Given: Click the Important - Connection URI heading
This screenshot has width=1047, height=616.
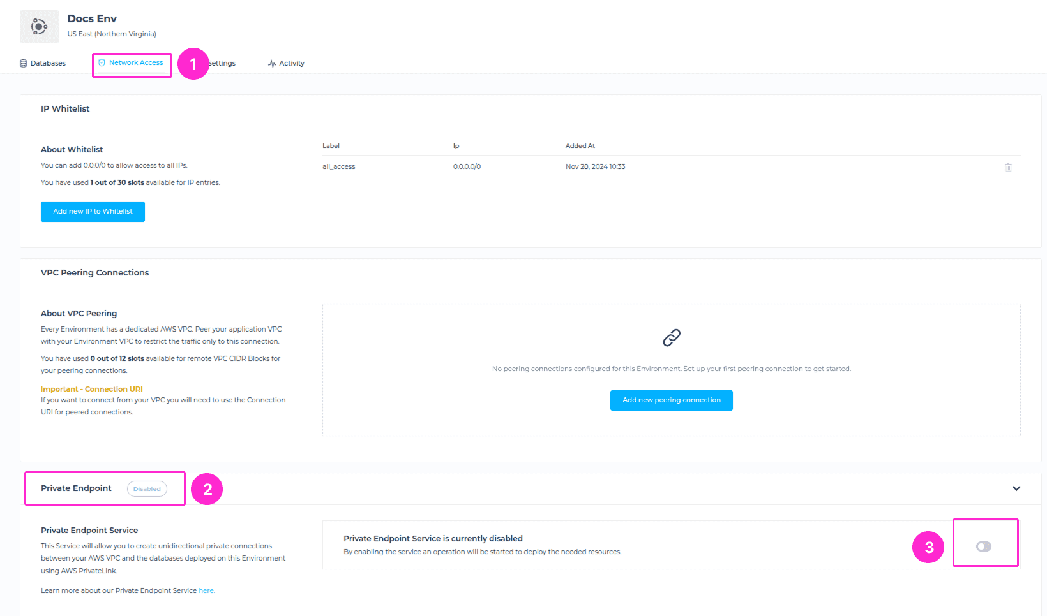Looking at the screenshot, I should [x=92, y=389].
